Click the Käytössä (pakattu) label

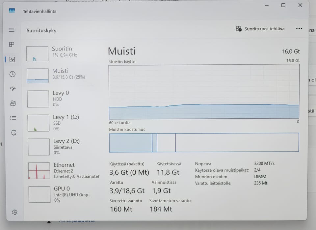pyautogui.click(x=127, y=164)
